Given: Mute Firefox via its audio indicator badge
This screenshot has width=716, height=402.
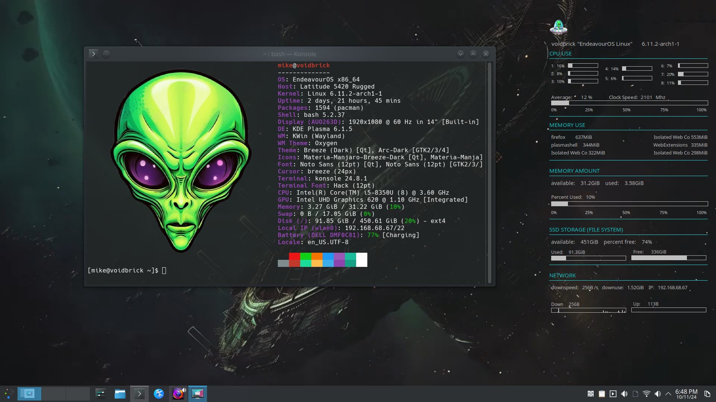Looking at the screenshot, I should tap(183, 390).
